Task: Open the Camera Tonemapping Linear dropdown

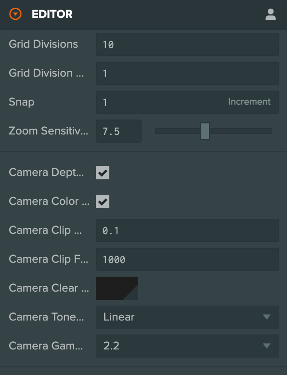Action: 187,317
